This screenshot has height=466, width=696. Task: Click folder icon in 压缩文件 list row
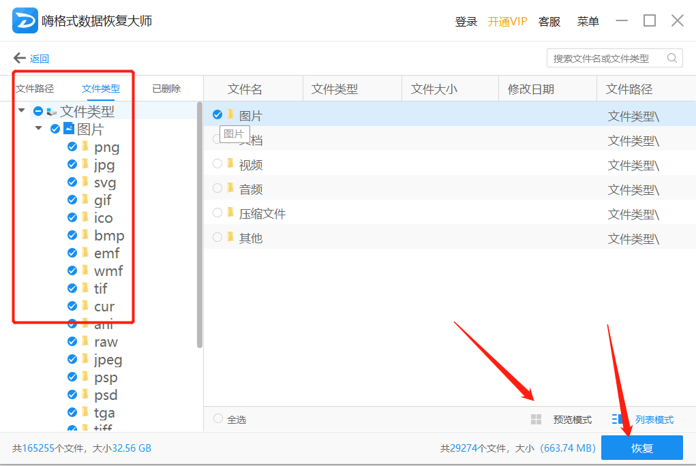(230, 213)
